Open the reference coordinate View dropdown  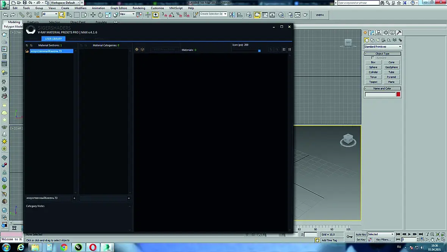127,14
